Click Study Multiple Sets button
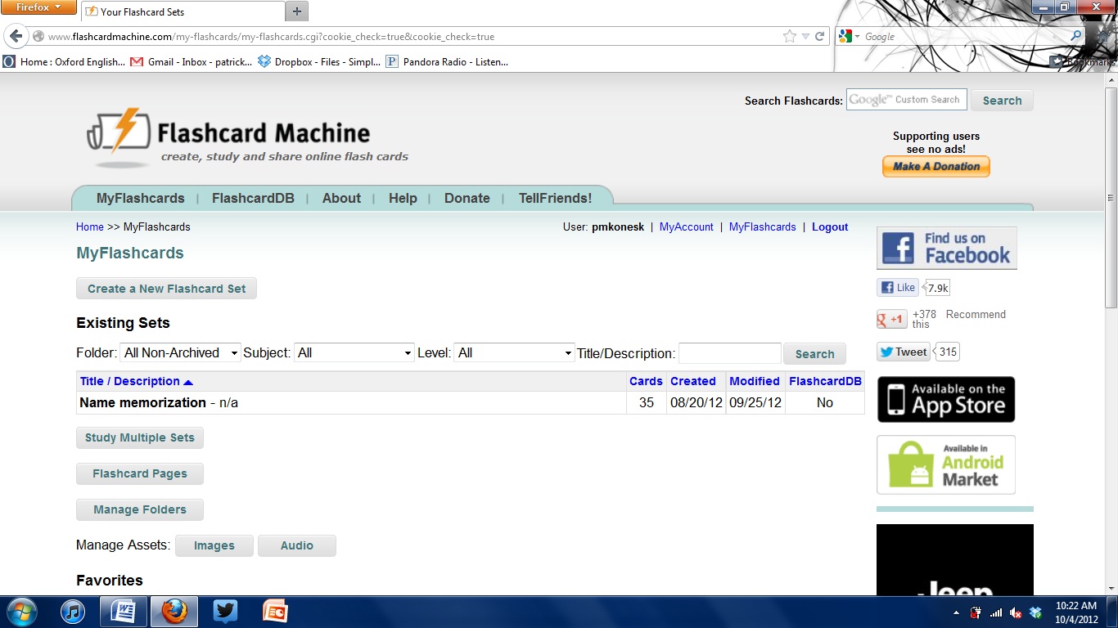 pos(140,437)
